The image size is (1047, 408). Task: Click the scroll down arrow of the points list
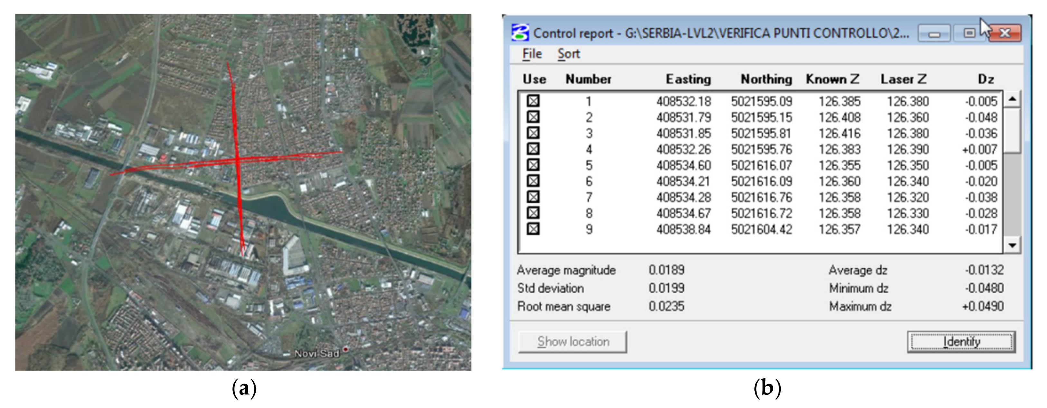1012,245
